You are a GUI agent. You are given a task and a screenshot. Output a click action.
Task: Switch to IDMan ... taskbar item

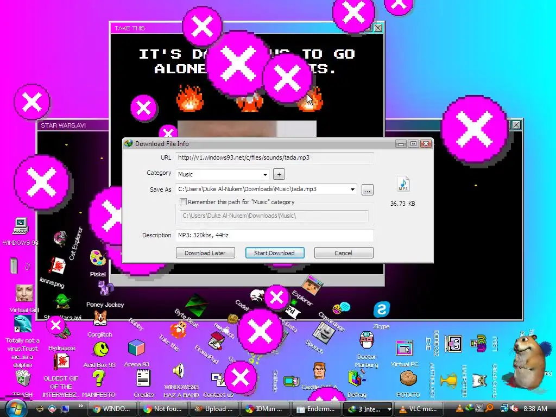pos(266,409)
